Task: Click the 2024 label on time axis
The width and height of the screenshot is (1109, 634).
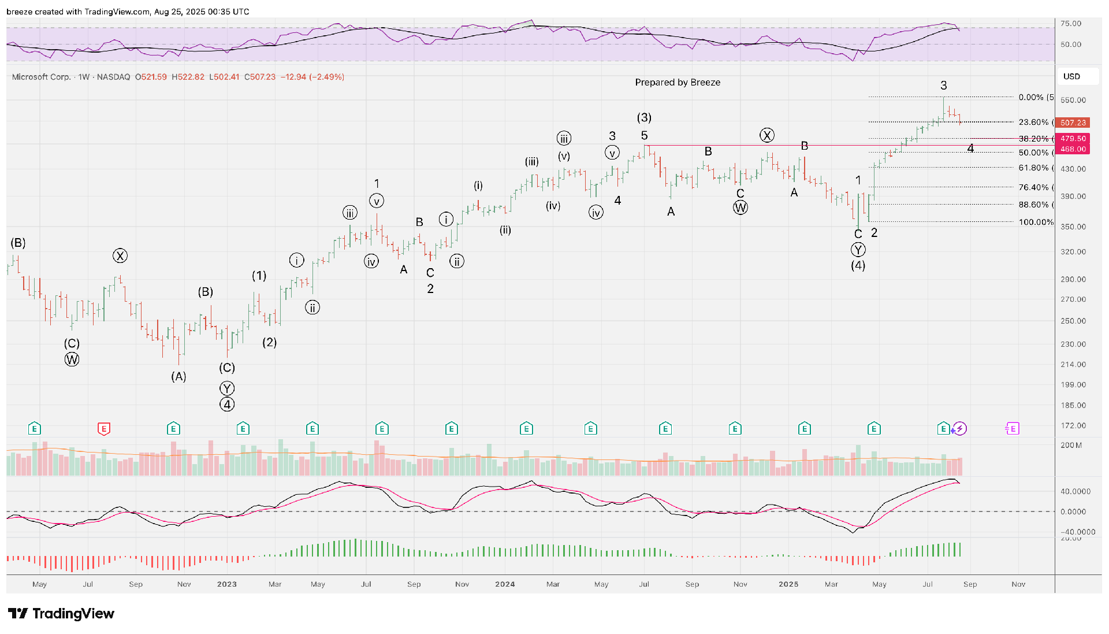Action: pos(505,584)
